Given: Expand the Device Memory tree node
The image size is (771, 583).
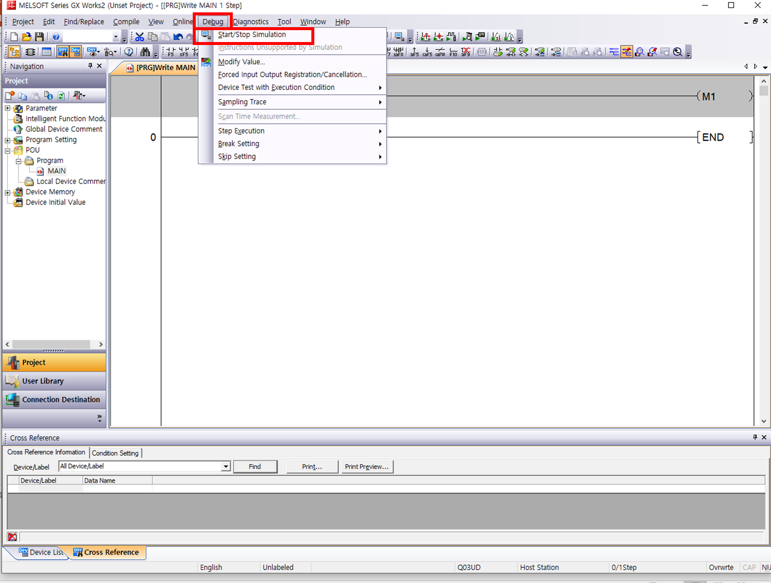Looking at the screenshot, I should pyautogui.click(x=7, y=192).
